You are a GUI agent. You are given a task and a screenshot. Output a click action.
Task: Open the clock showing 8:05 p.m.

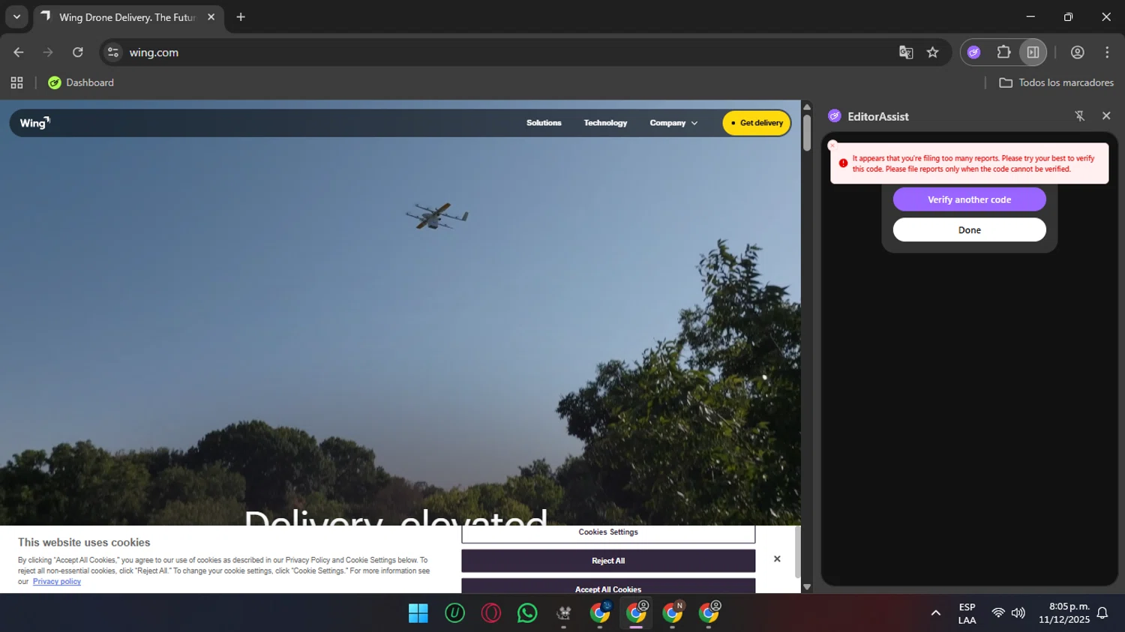click(x=1064, y=613)
